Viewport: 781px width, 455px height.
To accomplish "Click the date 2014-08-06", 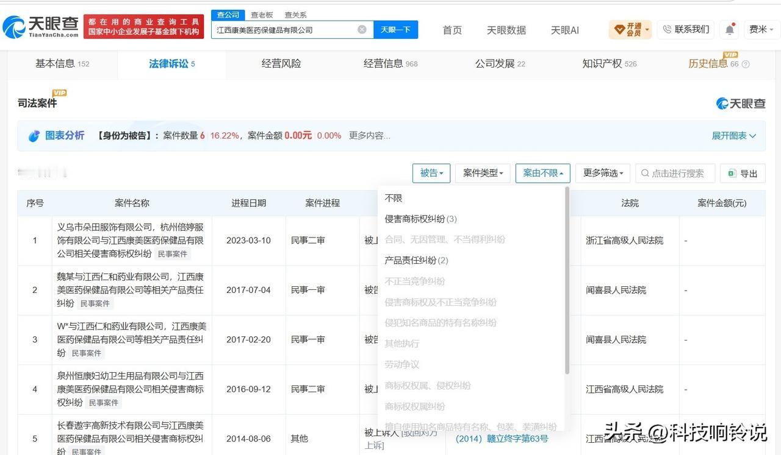I will (248, 439).
